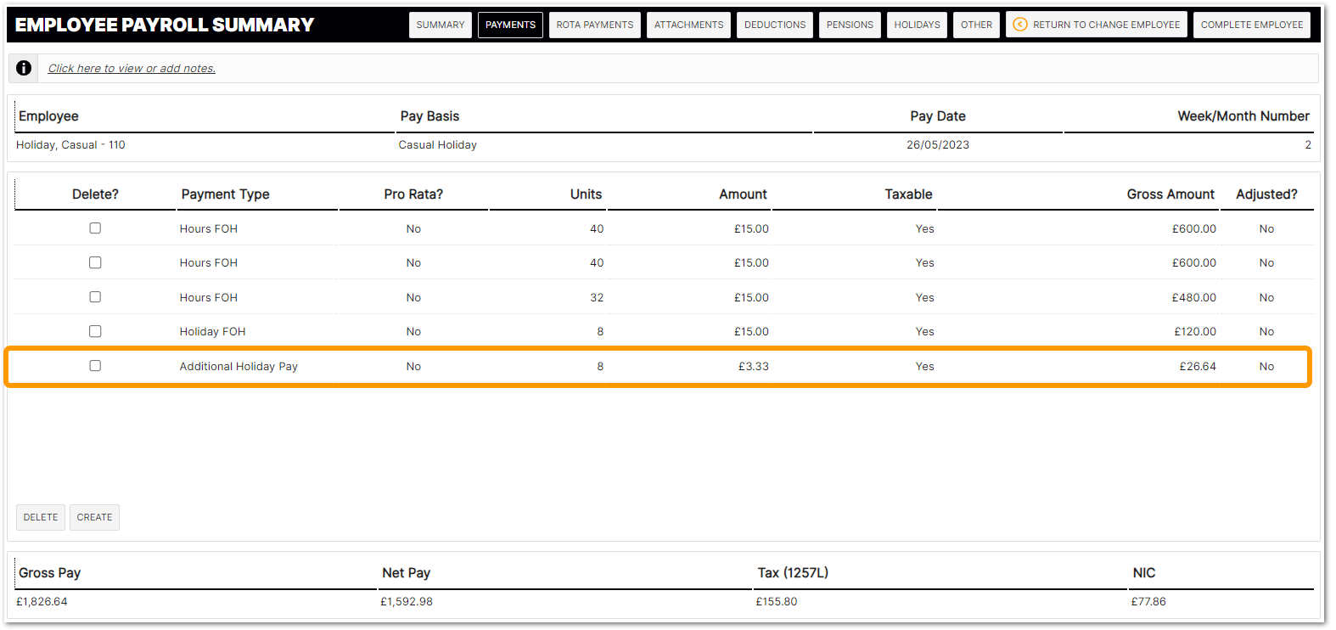Tick delete checkbox for Hours FOH 32 units row
This screenshot has height=630, width=1336.
(x=95, y=297)
